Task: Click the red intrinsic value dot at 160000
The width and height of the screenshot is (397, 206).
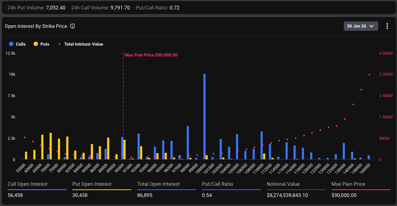Action: [369, 75]
